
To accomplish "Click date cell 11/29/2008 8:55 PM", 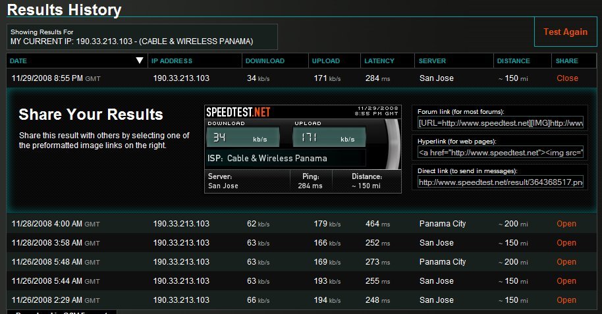I will 56,78.
